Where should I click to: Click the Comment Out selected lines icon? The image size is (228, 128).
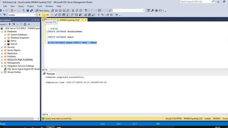[x=99, y=15]
